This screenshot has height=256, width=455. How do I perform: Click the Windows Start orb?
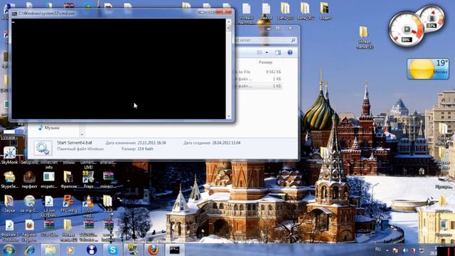click(9, 250)
